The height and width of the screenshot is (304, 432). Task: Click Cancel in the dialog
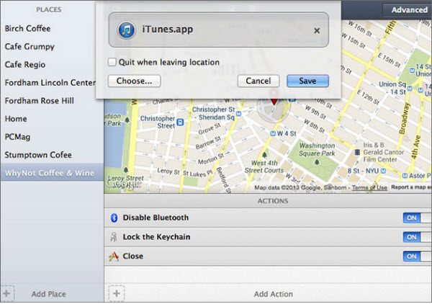pos(258,81)
